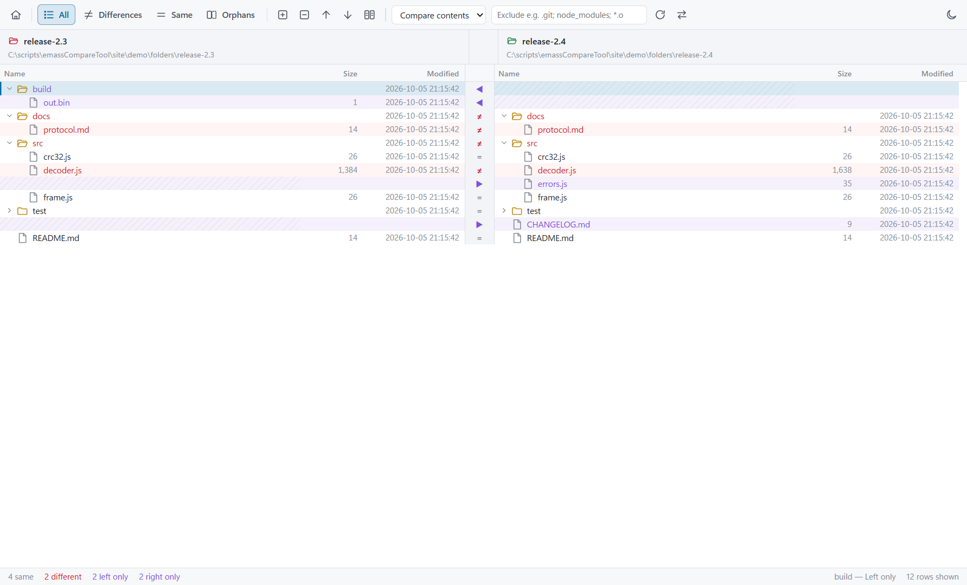This screenshot has height=585, width=967.
Task: Click not-equal marker for protocol.md row
Action: 479,130
